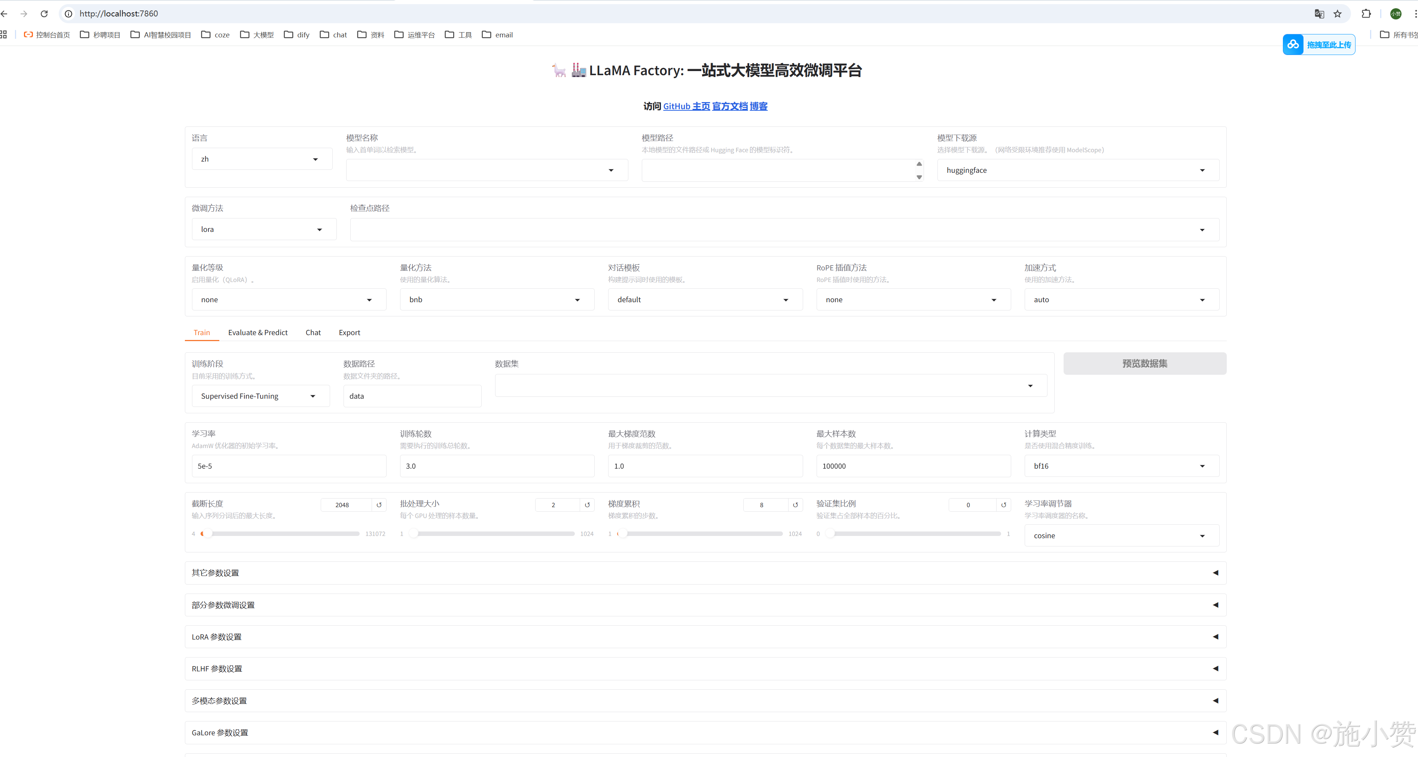Viewport: 1418px width, 757px height.
Task: Expand the LoRA 参数设置 section
Action: pyautogui.click(x=705, y=637)
